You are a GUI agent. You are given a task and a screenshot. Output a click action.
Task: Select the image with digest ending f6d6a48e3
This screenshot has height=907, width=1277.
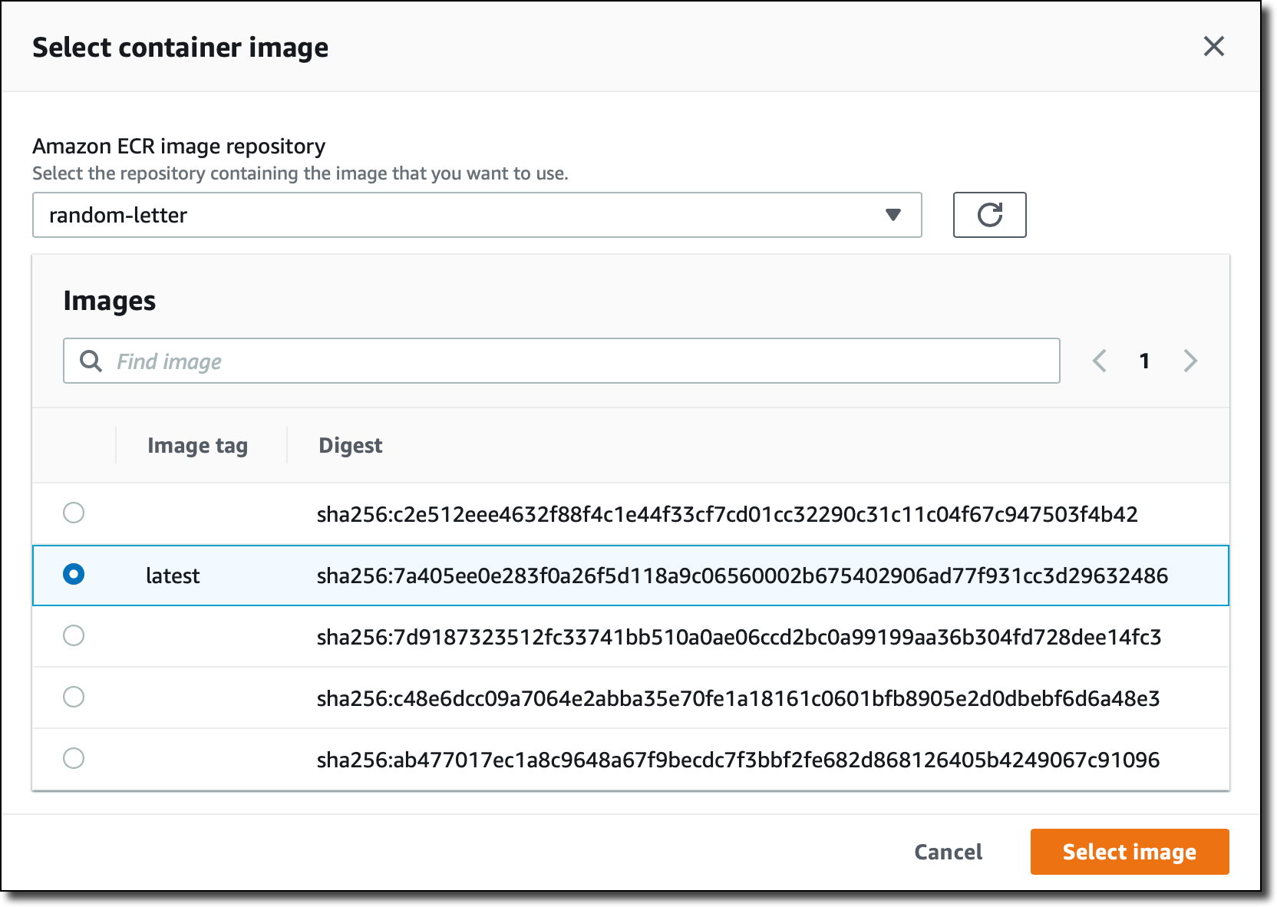[x=74, y=698]
